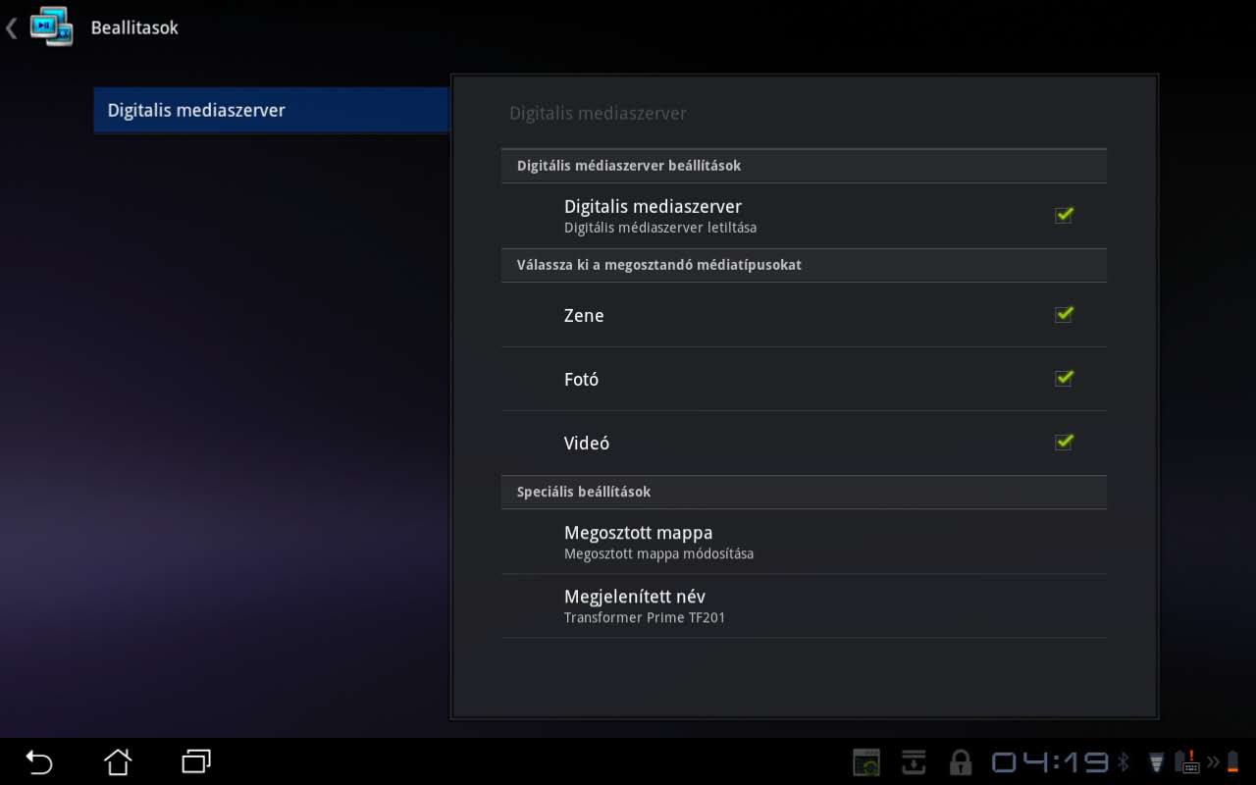Tap the Wi-Fi signal status icon
The image size is (1256, 785).
coord(1157,762)
